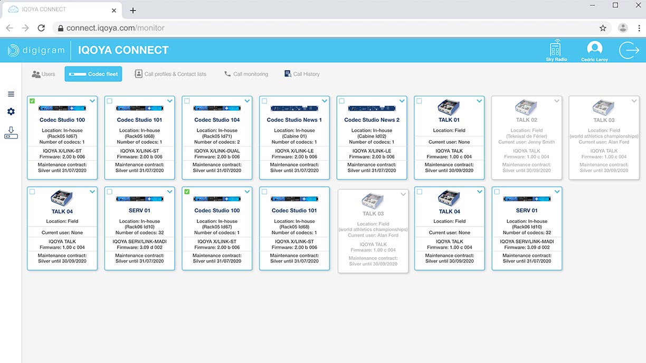Image resolution: width=646 pixels, height=363 pixels.
Task: Click the digigram logo in the header
Action: click(36, 51)
